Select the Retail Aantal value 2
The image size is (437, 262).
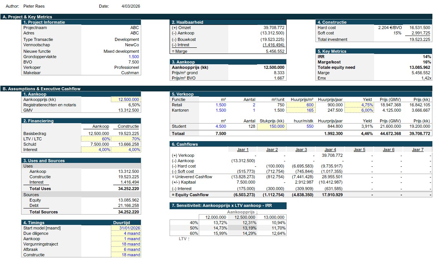254,105
